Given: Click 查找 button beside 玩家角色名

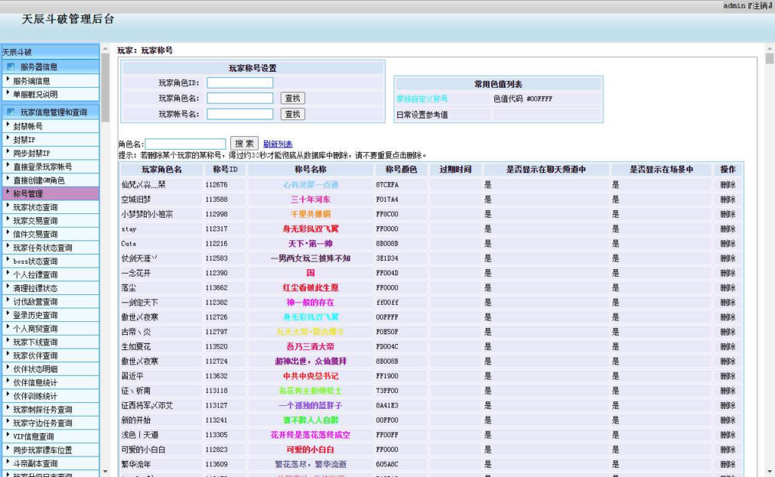Looking at the screenshot, I should tap(293, 98).
